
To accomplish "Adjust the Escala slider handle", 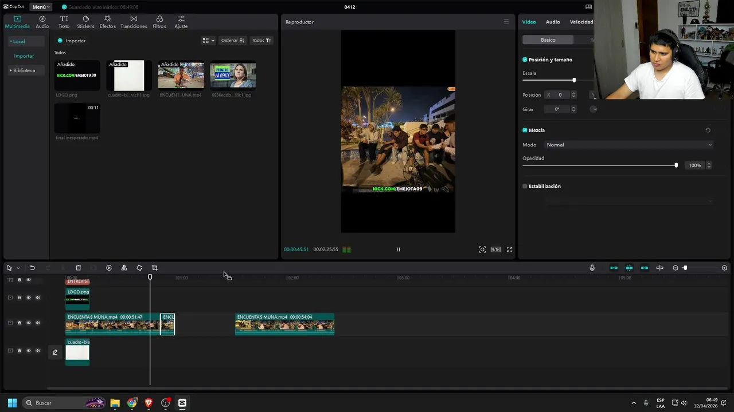I will [x=574, y=80].
